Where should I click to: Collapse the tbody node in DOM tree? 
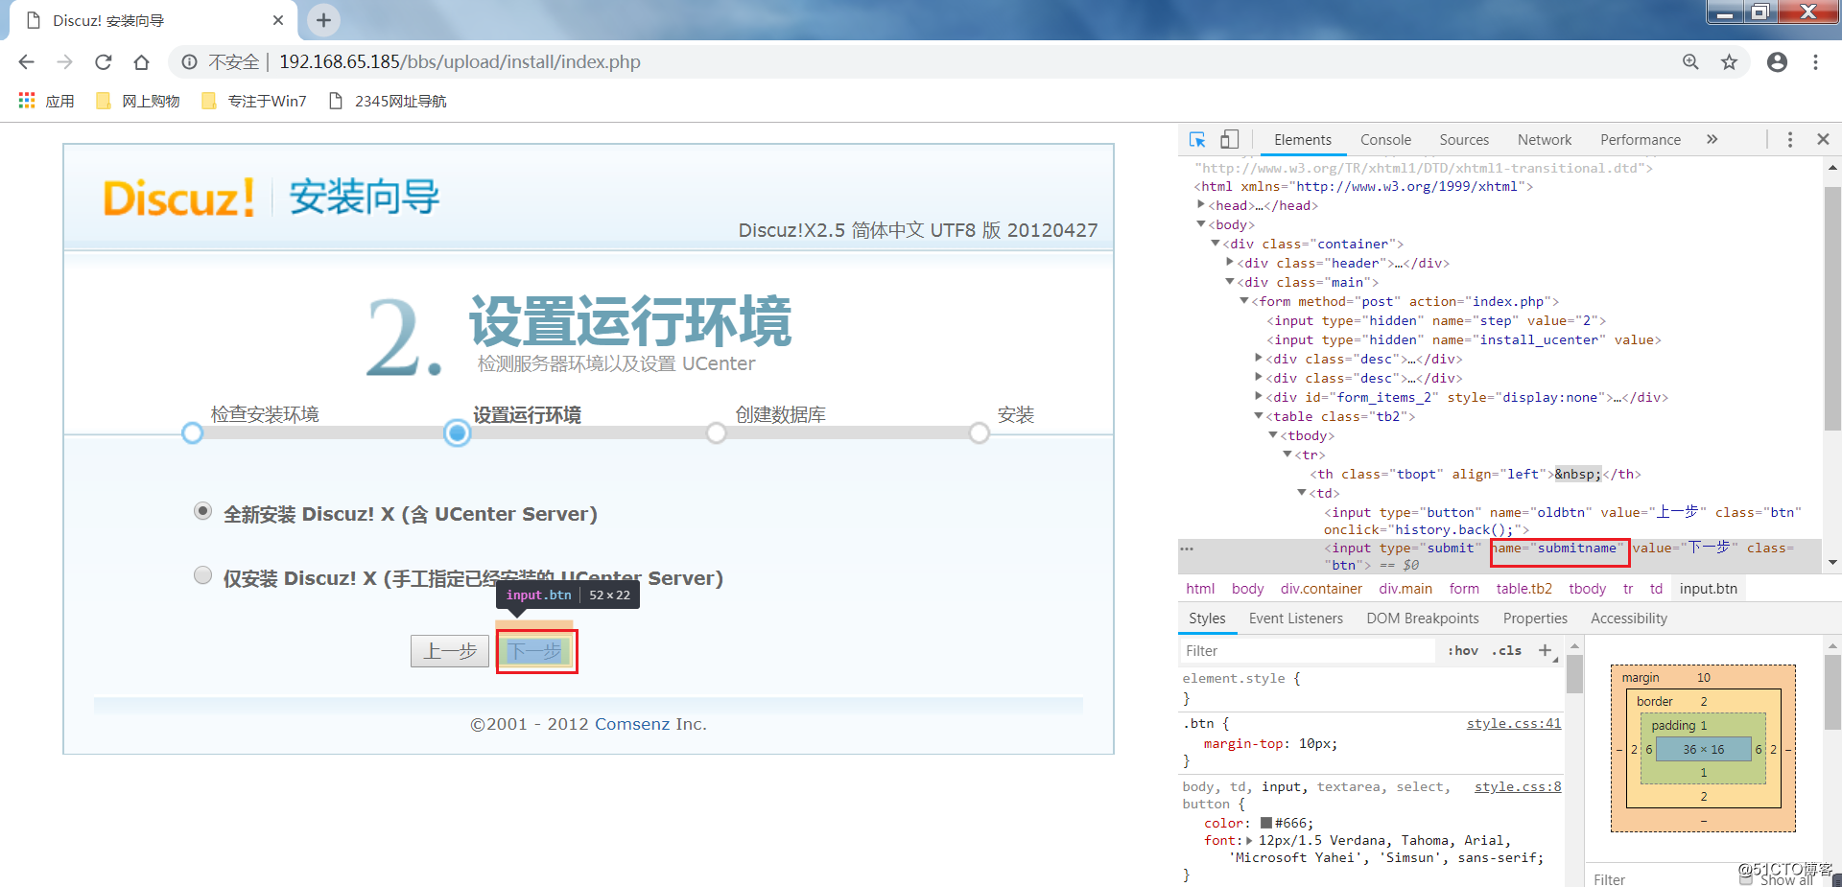coord(1273,435)
